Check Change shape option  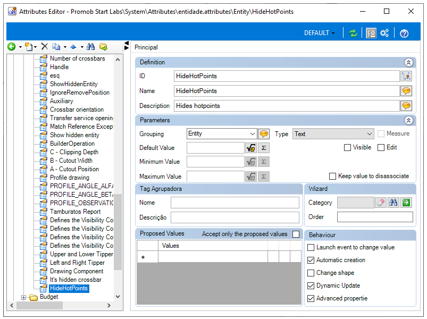(x=311, y=273)
